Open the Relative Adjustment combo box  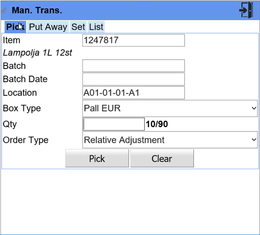coord(170,140)
